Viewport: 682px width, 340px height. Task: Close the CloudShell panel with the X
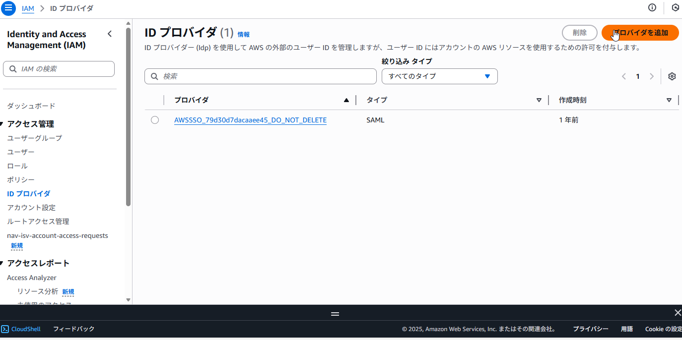click(678, 313)
